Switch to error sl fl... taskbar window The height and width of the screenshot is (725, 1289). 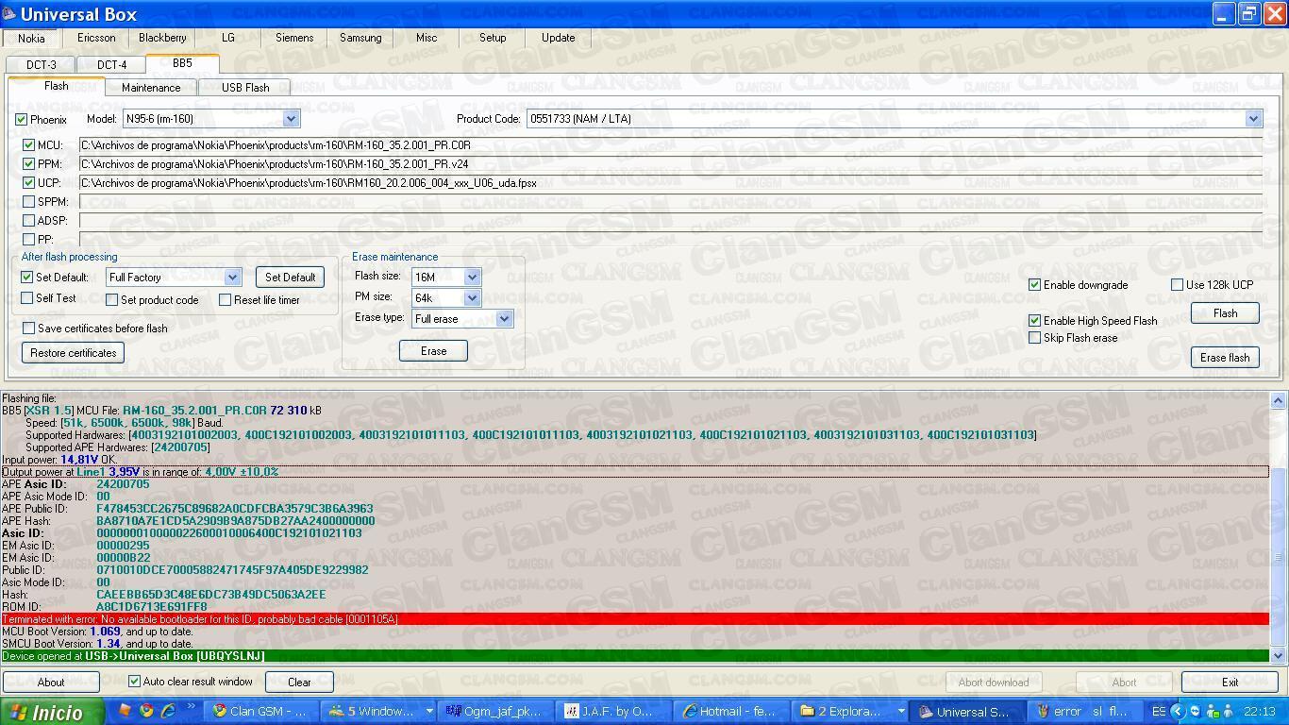pos(1085,711)
